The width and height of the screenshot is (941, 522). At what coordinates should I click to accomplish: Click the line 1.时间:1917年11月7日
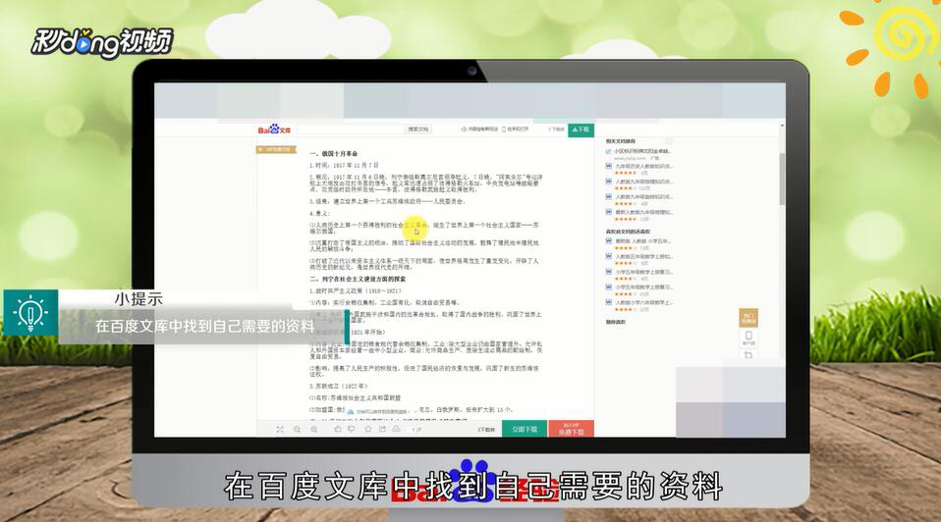[344, 166]
